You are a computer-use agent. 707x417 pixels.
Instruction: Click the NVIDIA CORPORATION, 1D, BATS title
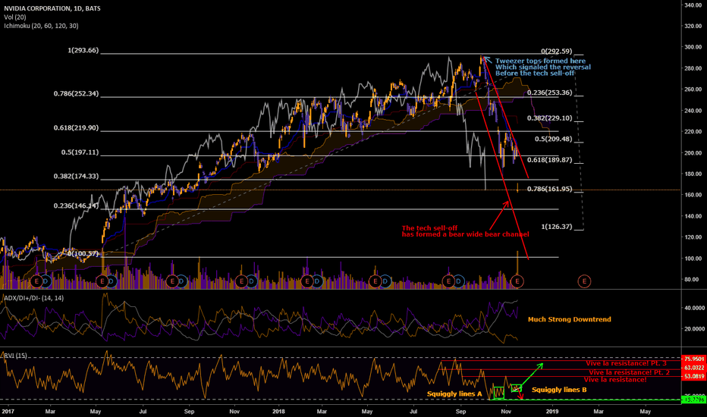tap(52, 8)
